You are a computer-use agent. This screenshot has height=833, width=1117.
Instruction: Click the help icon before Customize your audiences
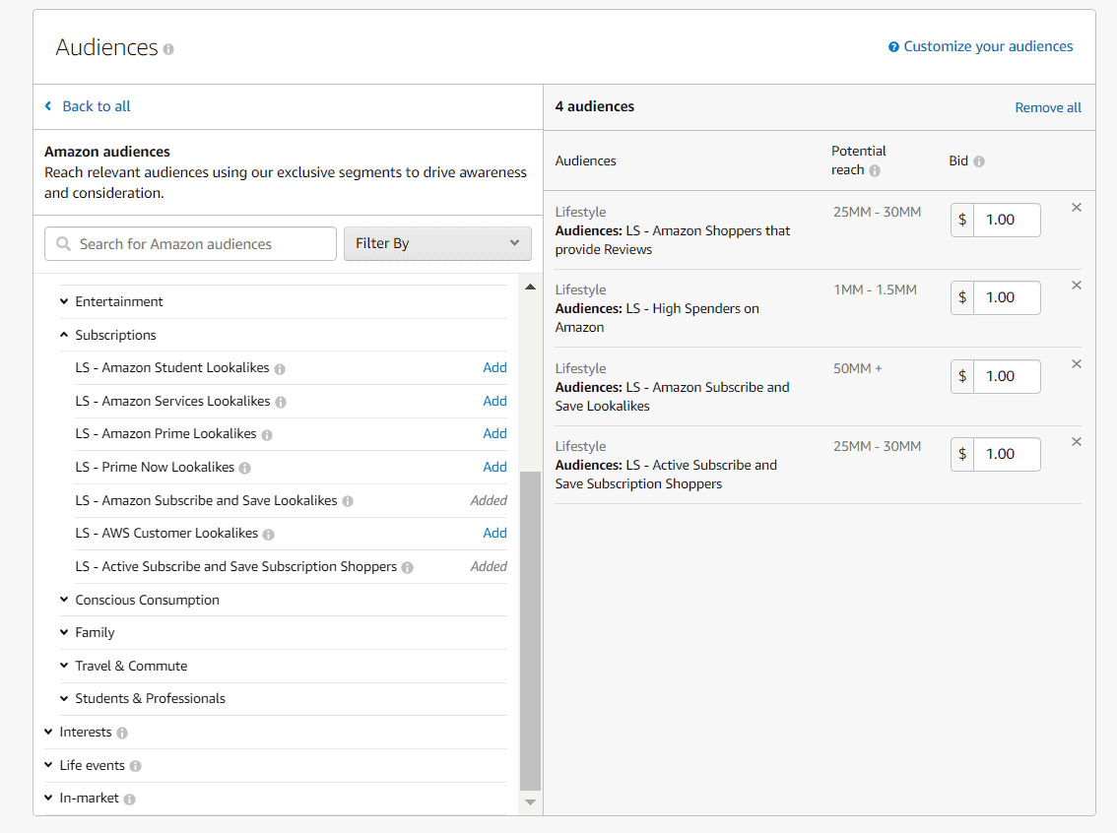[893, 45]
